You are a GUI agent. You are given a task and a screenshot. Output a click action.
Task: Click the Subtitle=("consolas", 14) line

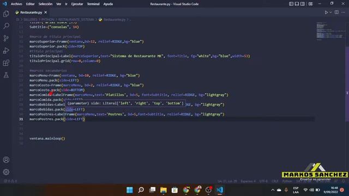[x=54, y=27]
